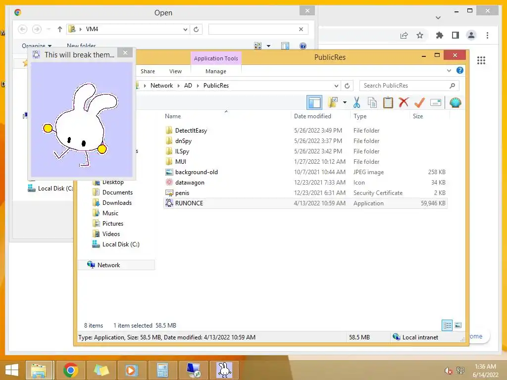The width and height of the screenshot is (507, 380).
Task: Open the Share ribbon tab
Action: (148, 71)
